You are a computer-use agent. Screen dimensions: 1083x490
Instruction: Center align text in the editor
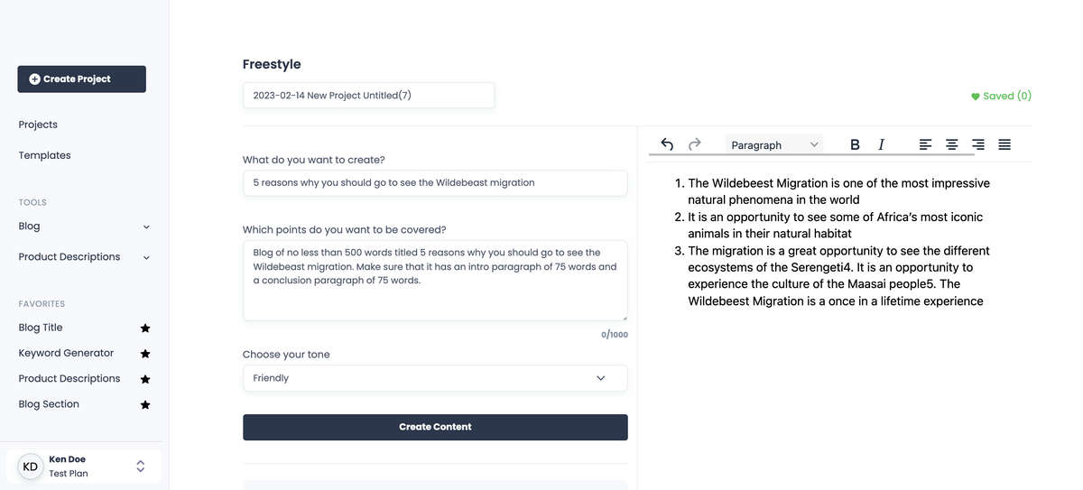click(x=951, y=144)
